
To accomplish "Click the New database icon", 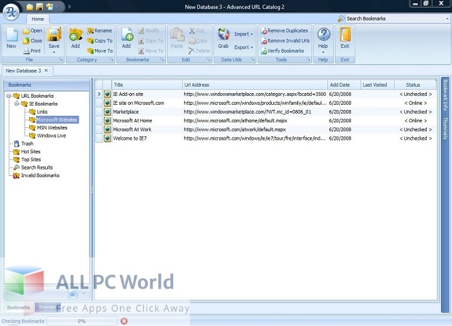I will [12, 34].
